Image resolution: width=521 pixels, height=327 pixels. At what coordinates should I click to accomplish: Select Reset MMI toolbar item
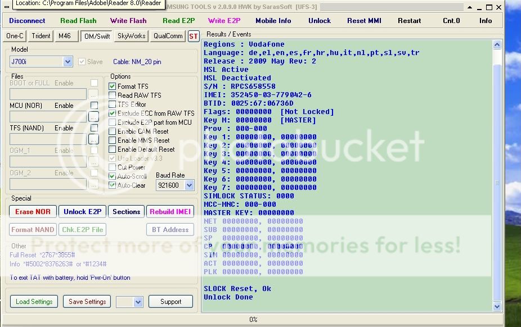pos(364,21)
